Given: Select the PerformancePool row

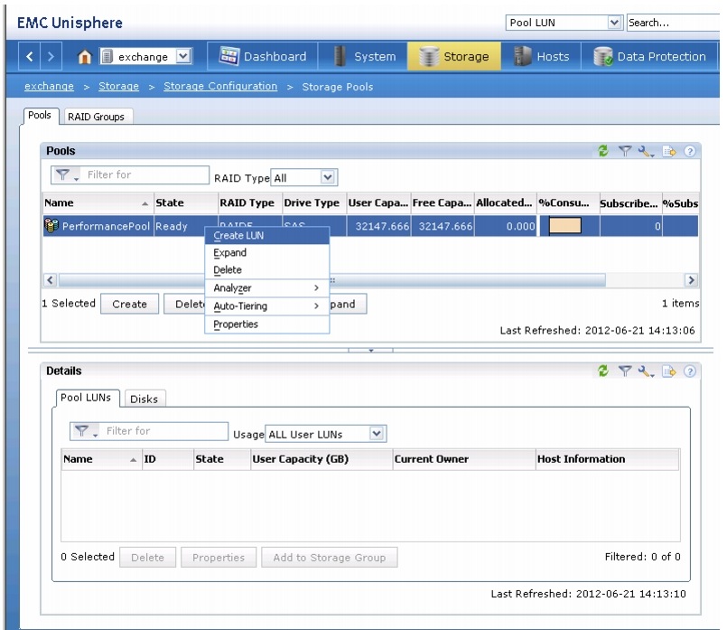Looking at the screenshot, I should point(370,226).
